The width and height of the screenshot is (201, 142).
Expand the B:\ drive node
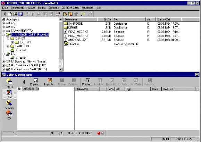tap(3, 27)
